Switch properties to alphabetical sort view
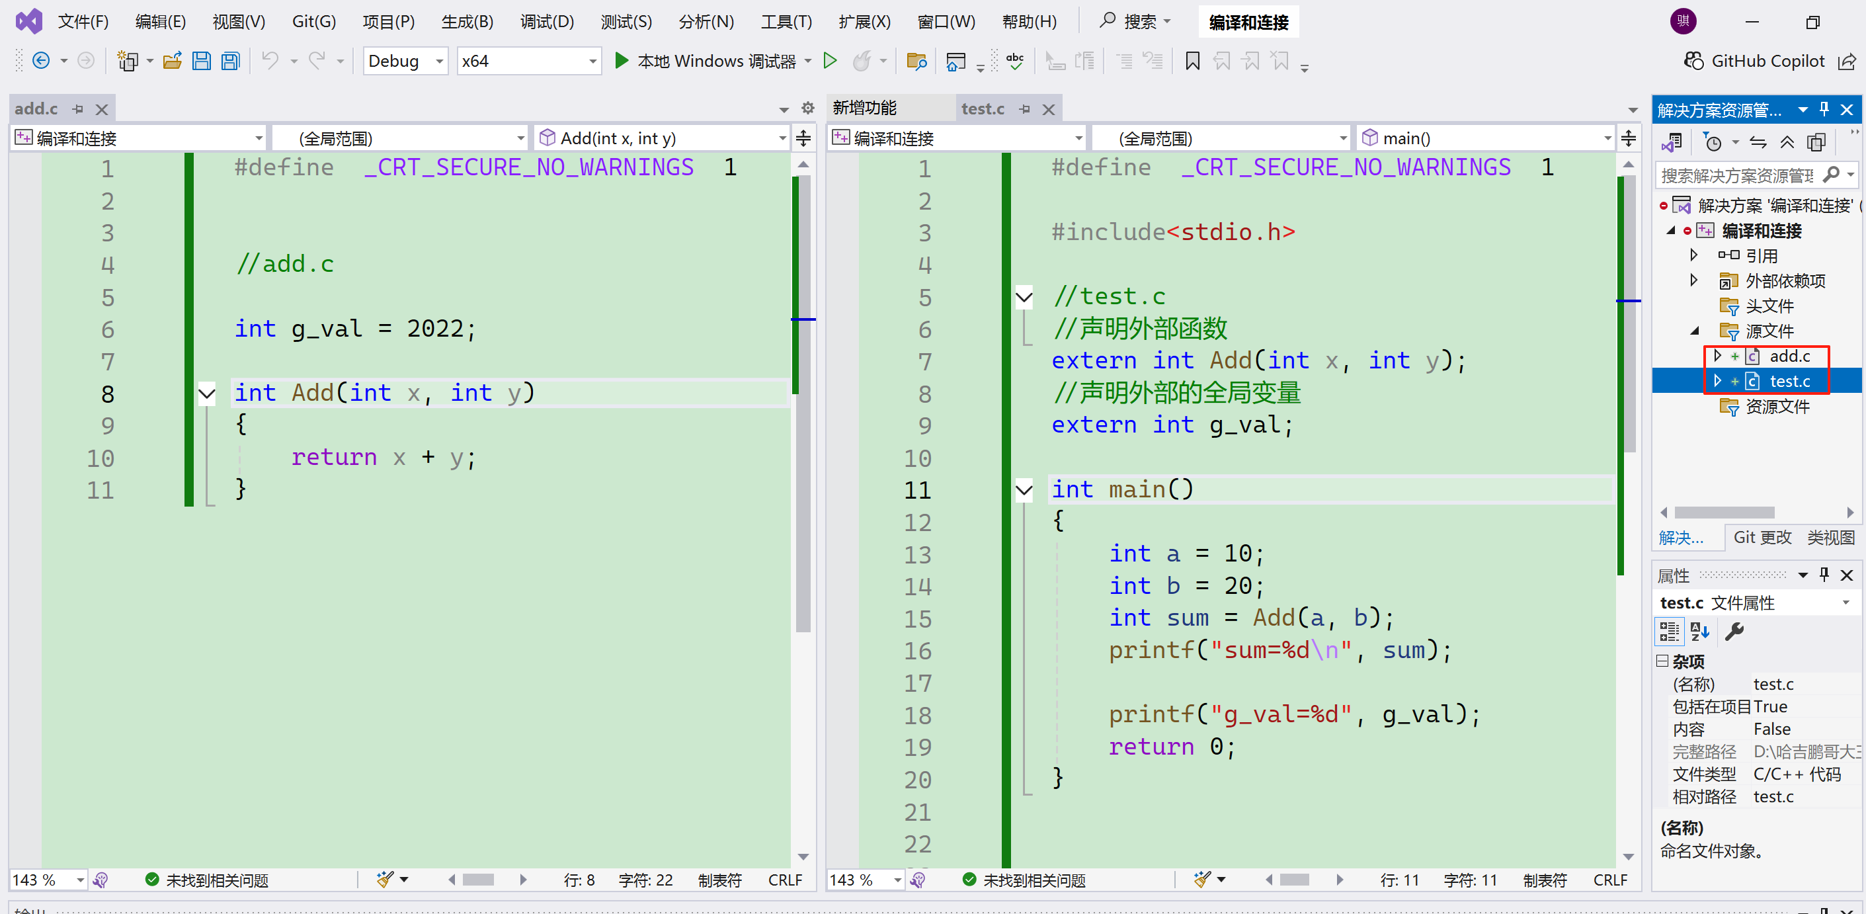 (1699, 632)
